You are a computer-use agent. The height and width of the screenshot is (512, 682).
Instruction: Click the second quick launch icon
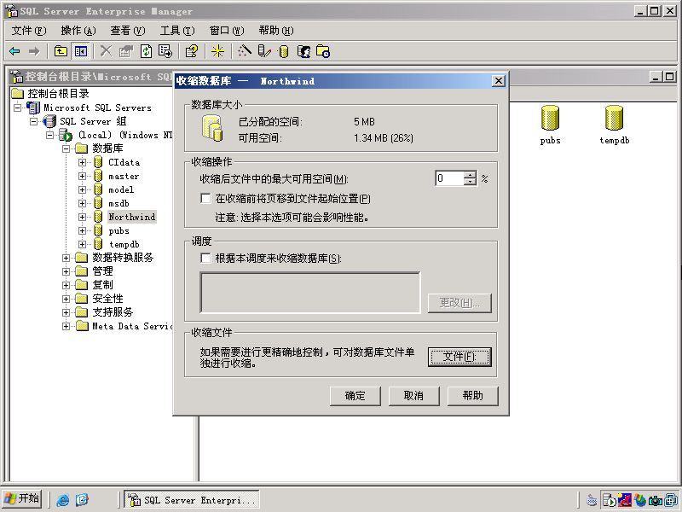click(82, 500)
